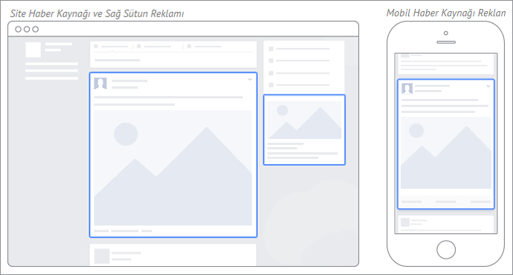The image size is (513, 275).
Task: Select the first tab in composer box
Action: [x=112, y=46]
